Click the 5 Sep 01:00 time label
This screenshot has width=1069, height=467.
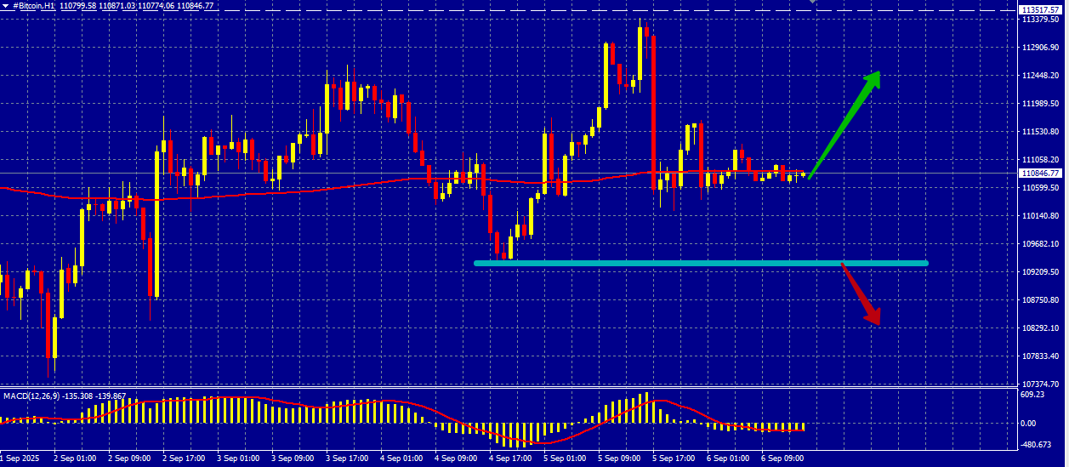pyautogui.click(x=564, y=458)
